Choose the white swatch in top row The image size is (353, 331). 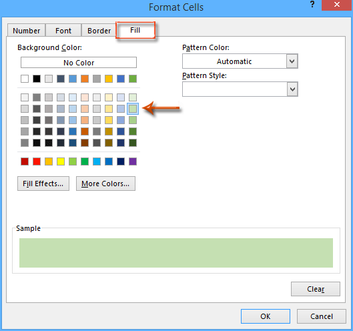[x=25, y=79]
